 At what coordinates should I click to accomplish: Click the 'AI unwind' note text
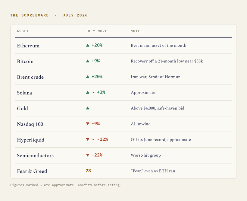click(141, 124)
